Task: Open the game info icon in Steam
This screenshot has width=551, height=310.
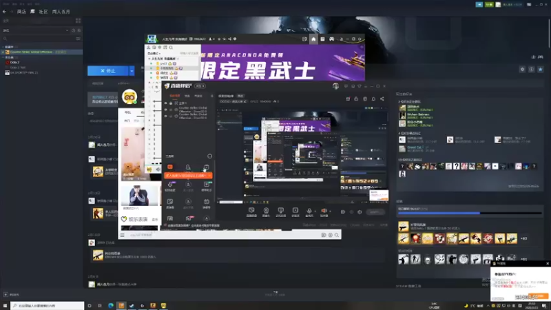Action: pyautogui.click(x=531, y=70)
